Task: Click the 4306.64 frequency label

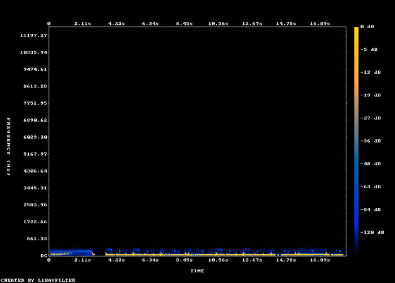Action: pyautogui.click(x=35, y=171)
